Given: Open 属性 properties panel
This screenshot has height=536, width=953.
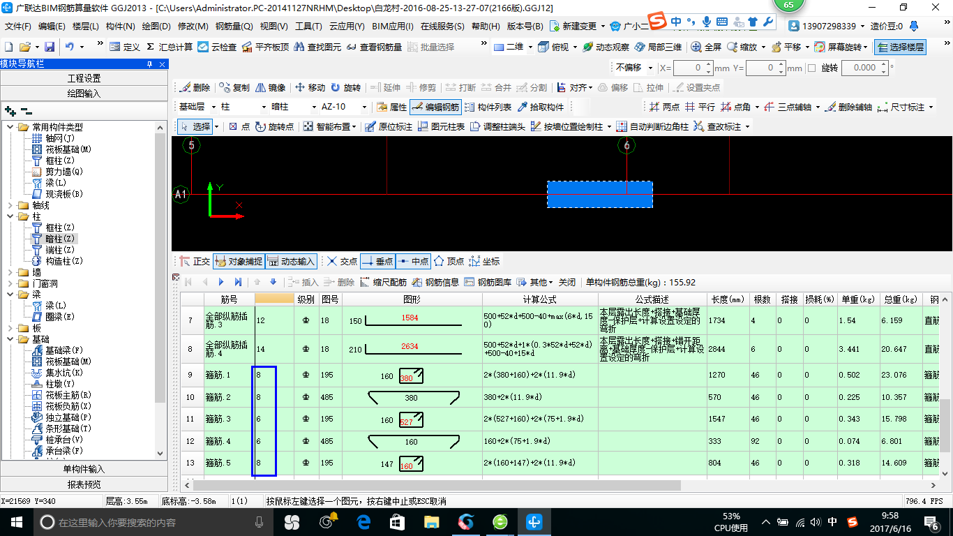Looking at the screenshot, I should pos(391,107).
